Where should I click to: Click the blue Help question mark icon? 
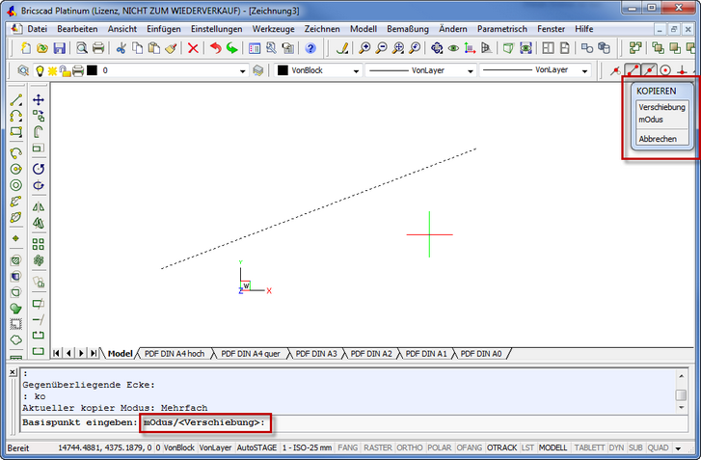tap(310, 47)
